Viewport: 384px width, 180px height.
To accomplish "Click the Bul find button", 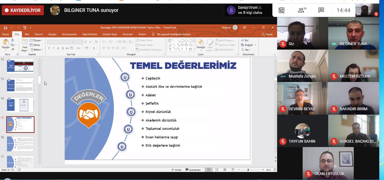I will click(245, 40).
